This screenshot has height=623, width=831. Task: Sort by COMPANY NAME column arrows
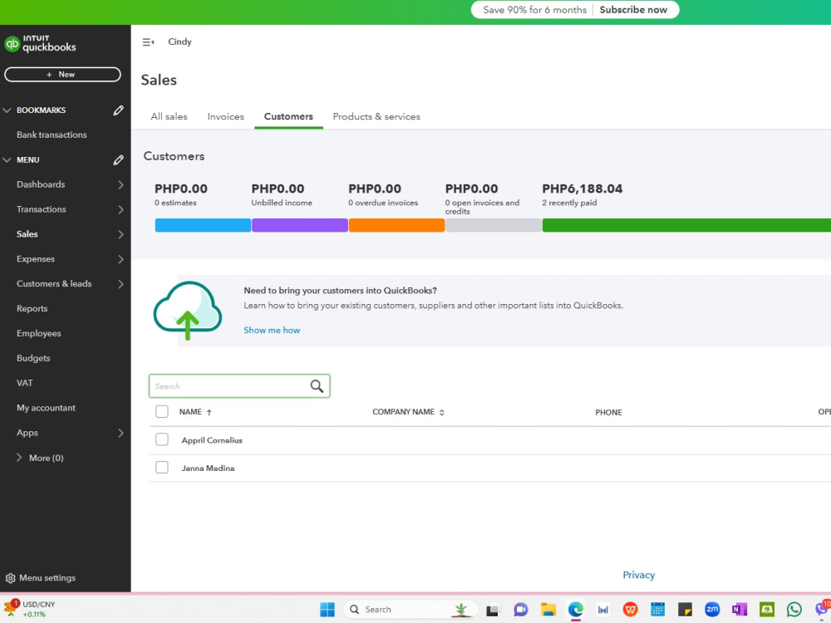(x=441, y=412)
